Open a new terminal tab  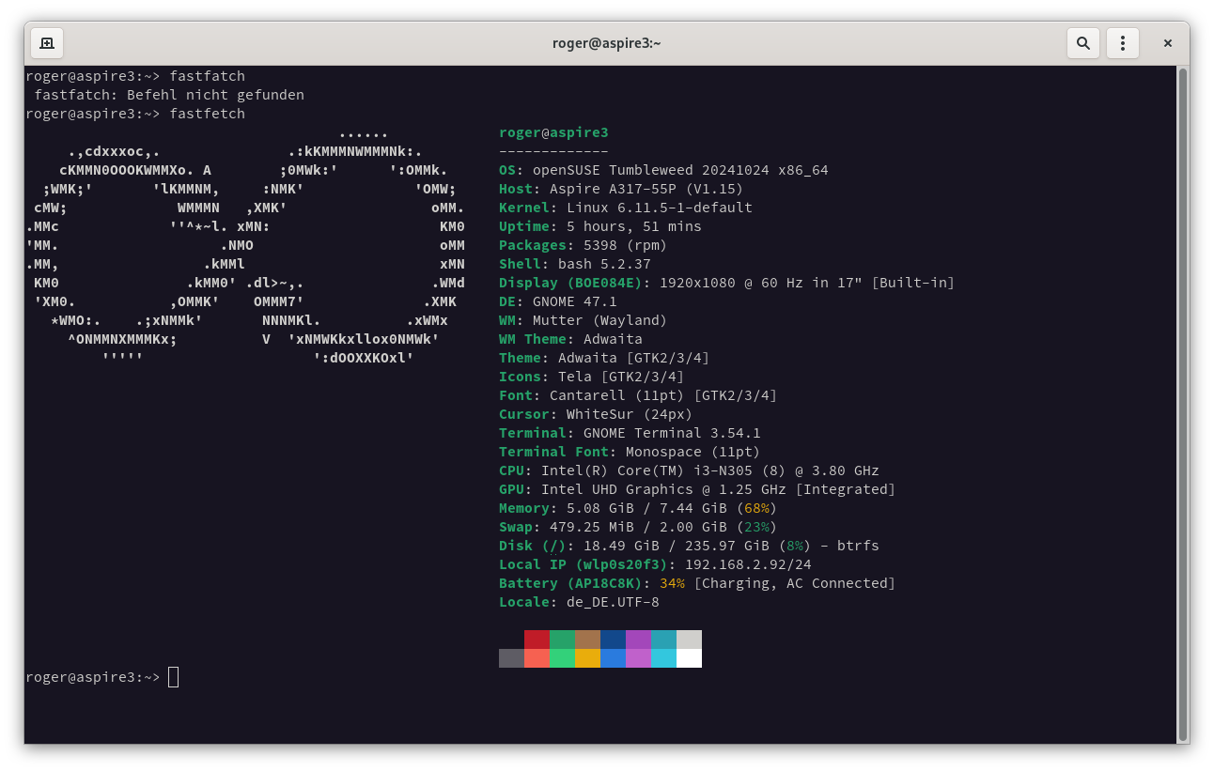[47, 43]
